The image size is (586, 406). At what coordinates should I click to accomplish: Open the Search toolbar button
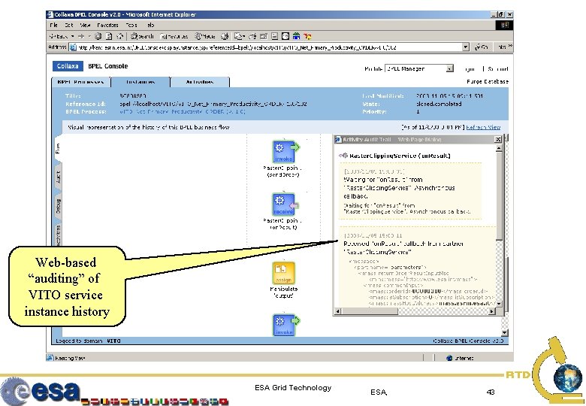tap(142, 36)
